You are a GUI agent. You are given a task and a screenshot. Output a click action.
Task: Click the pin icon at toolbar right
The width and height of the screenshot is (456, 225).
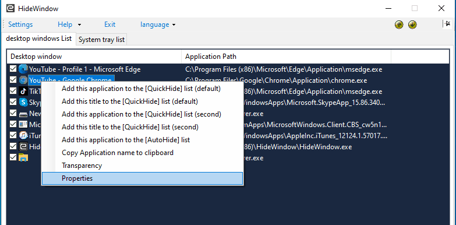pyautogui.click(x=447, y=24)
